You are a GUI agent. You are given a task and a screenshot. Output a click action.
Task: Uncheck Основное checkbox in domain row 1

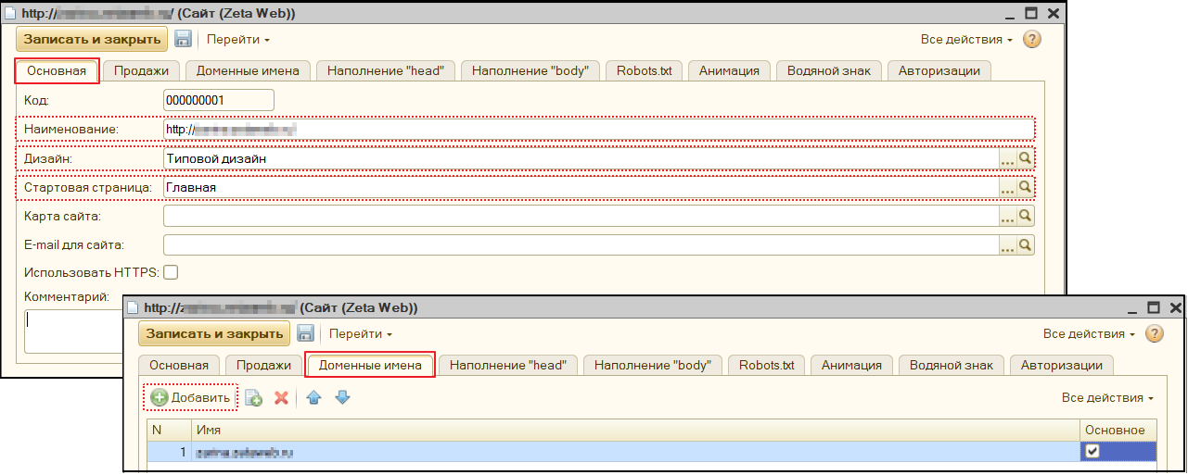pyautogui.click(x=1092, y=451)
